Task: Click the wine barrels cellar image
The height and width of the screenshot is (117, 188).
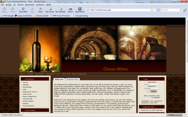Action: coord(142,42)
